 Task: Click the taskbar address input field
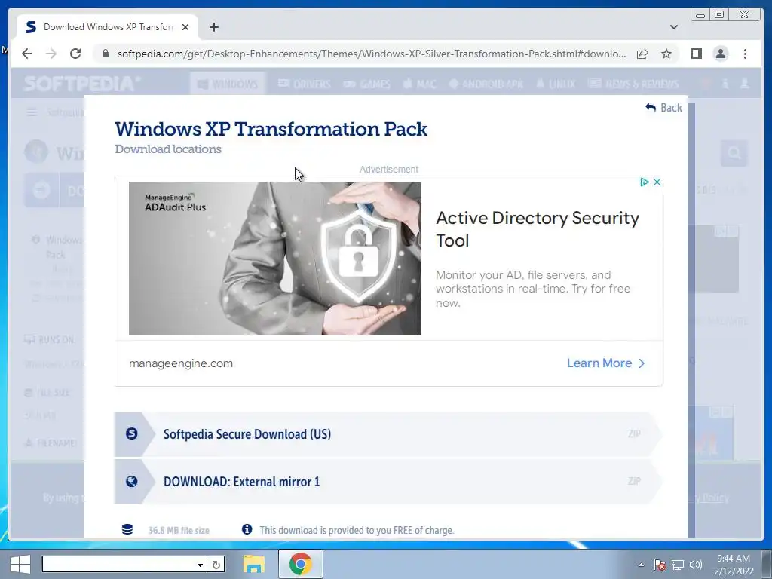pyautogui.click(x=118, y=565)
